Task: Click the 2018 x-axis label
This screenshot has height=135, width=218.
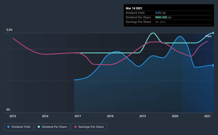Action: tap(110, 116)
